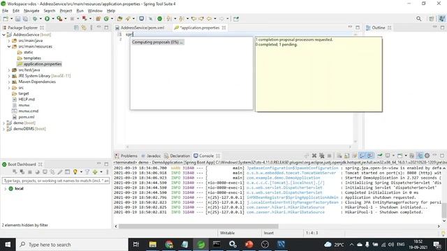Click filter funnel icon in Boot Dashboard

click(x=87, y=172)
